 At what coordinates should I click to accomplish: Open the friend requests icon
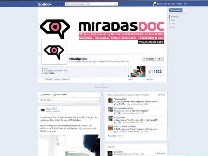click(54, 4)
